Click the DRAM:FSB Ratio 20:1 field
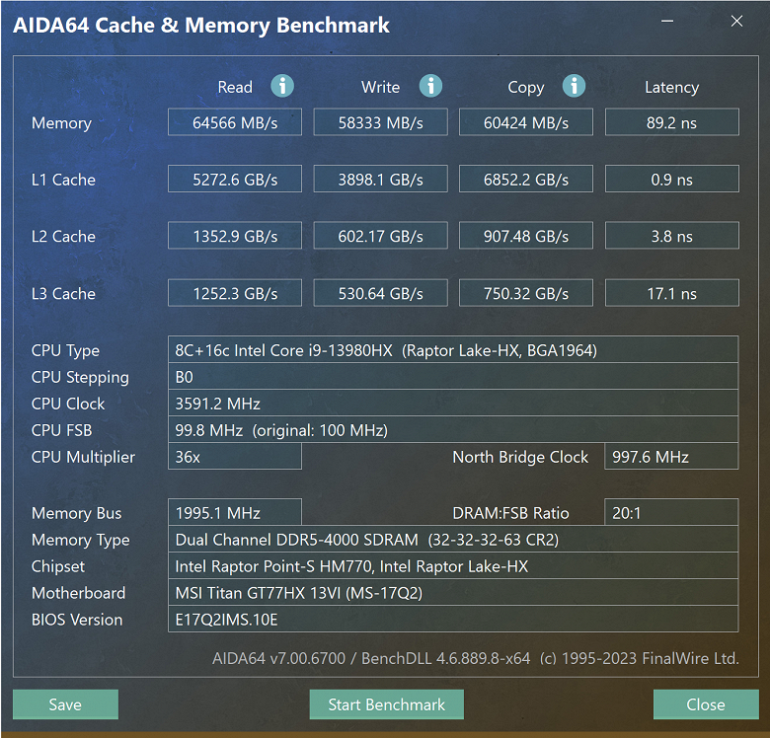770x738 pixels. point(671,513)
